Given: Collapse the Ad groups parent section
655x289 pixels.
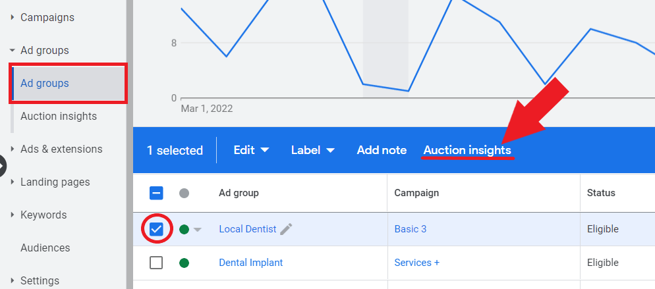Looking at the screenshot, I should (12, 51).
